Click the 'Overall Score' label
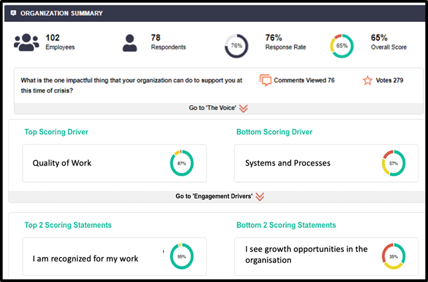428x282 pixels. click(x=389, y=47)
